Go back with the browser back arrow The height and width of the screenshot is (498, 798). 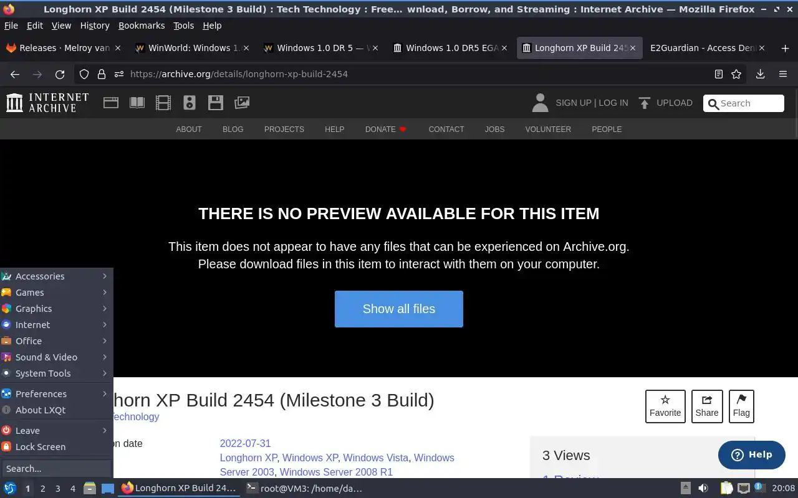pos(15,74)
